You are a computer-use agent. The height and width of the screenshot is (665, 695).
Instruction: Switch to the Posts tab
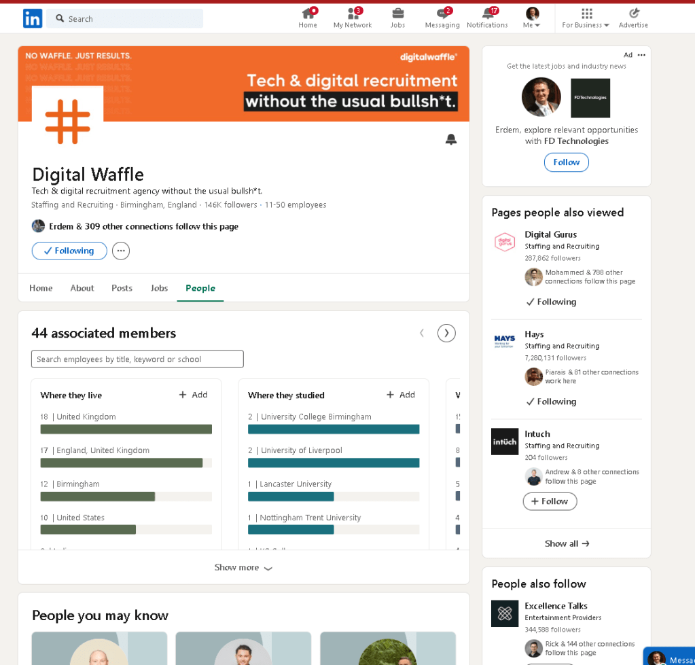(122, 288)
